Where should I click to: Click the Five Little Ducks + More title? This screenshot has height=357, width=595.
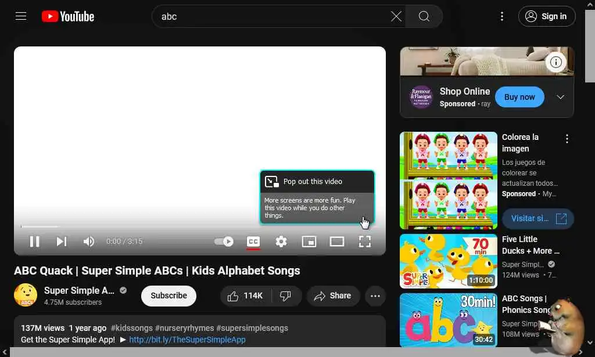pyautogui.click(x=531, y=245)
